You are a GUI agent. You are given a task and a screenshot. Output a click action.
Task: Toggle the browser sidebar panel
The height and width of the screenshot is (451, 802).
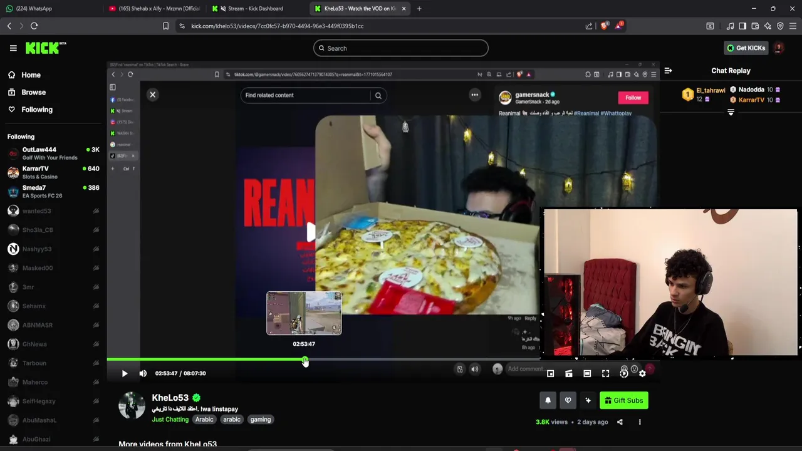[742, 26]
